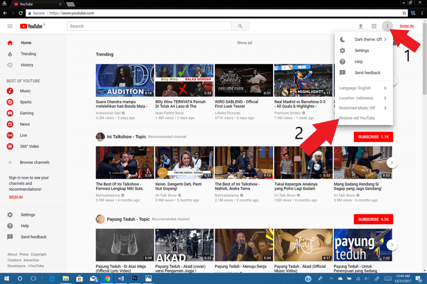
Task: Click the upload video icon
Action: pos(361,26)
